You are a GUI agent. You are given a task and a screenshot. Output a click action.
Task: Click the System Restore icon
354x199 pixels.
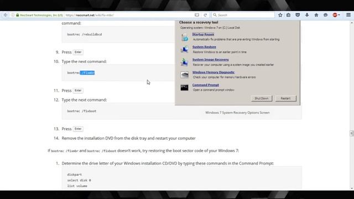[184, 49]
